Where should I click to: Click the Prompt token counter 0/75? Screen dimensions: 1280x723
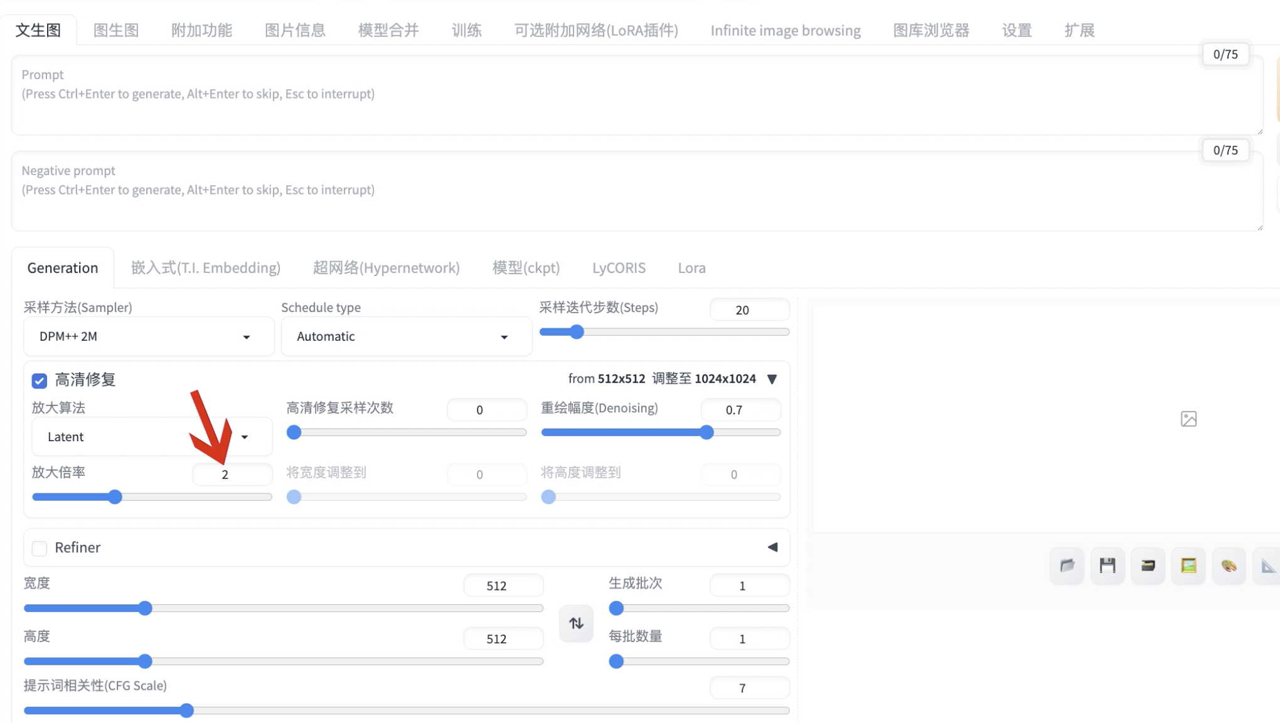click(x=1225, y=54)
